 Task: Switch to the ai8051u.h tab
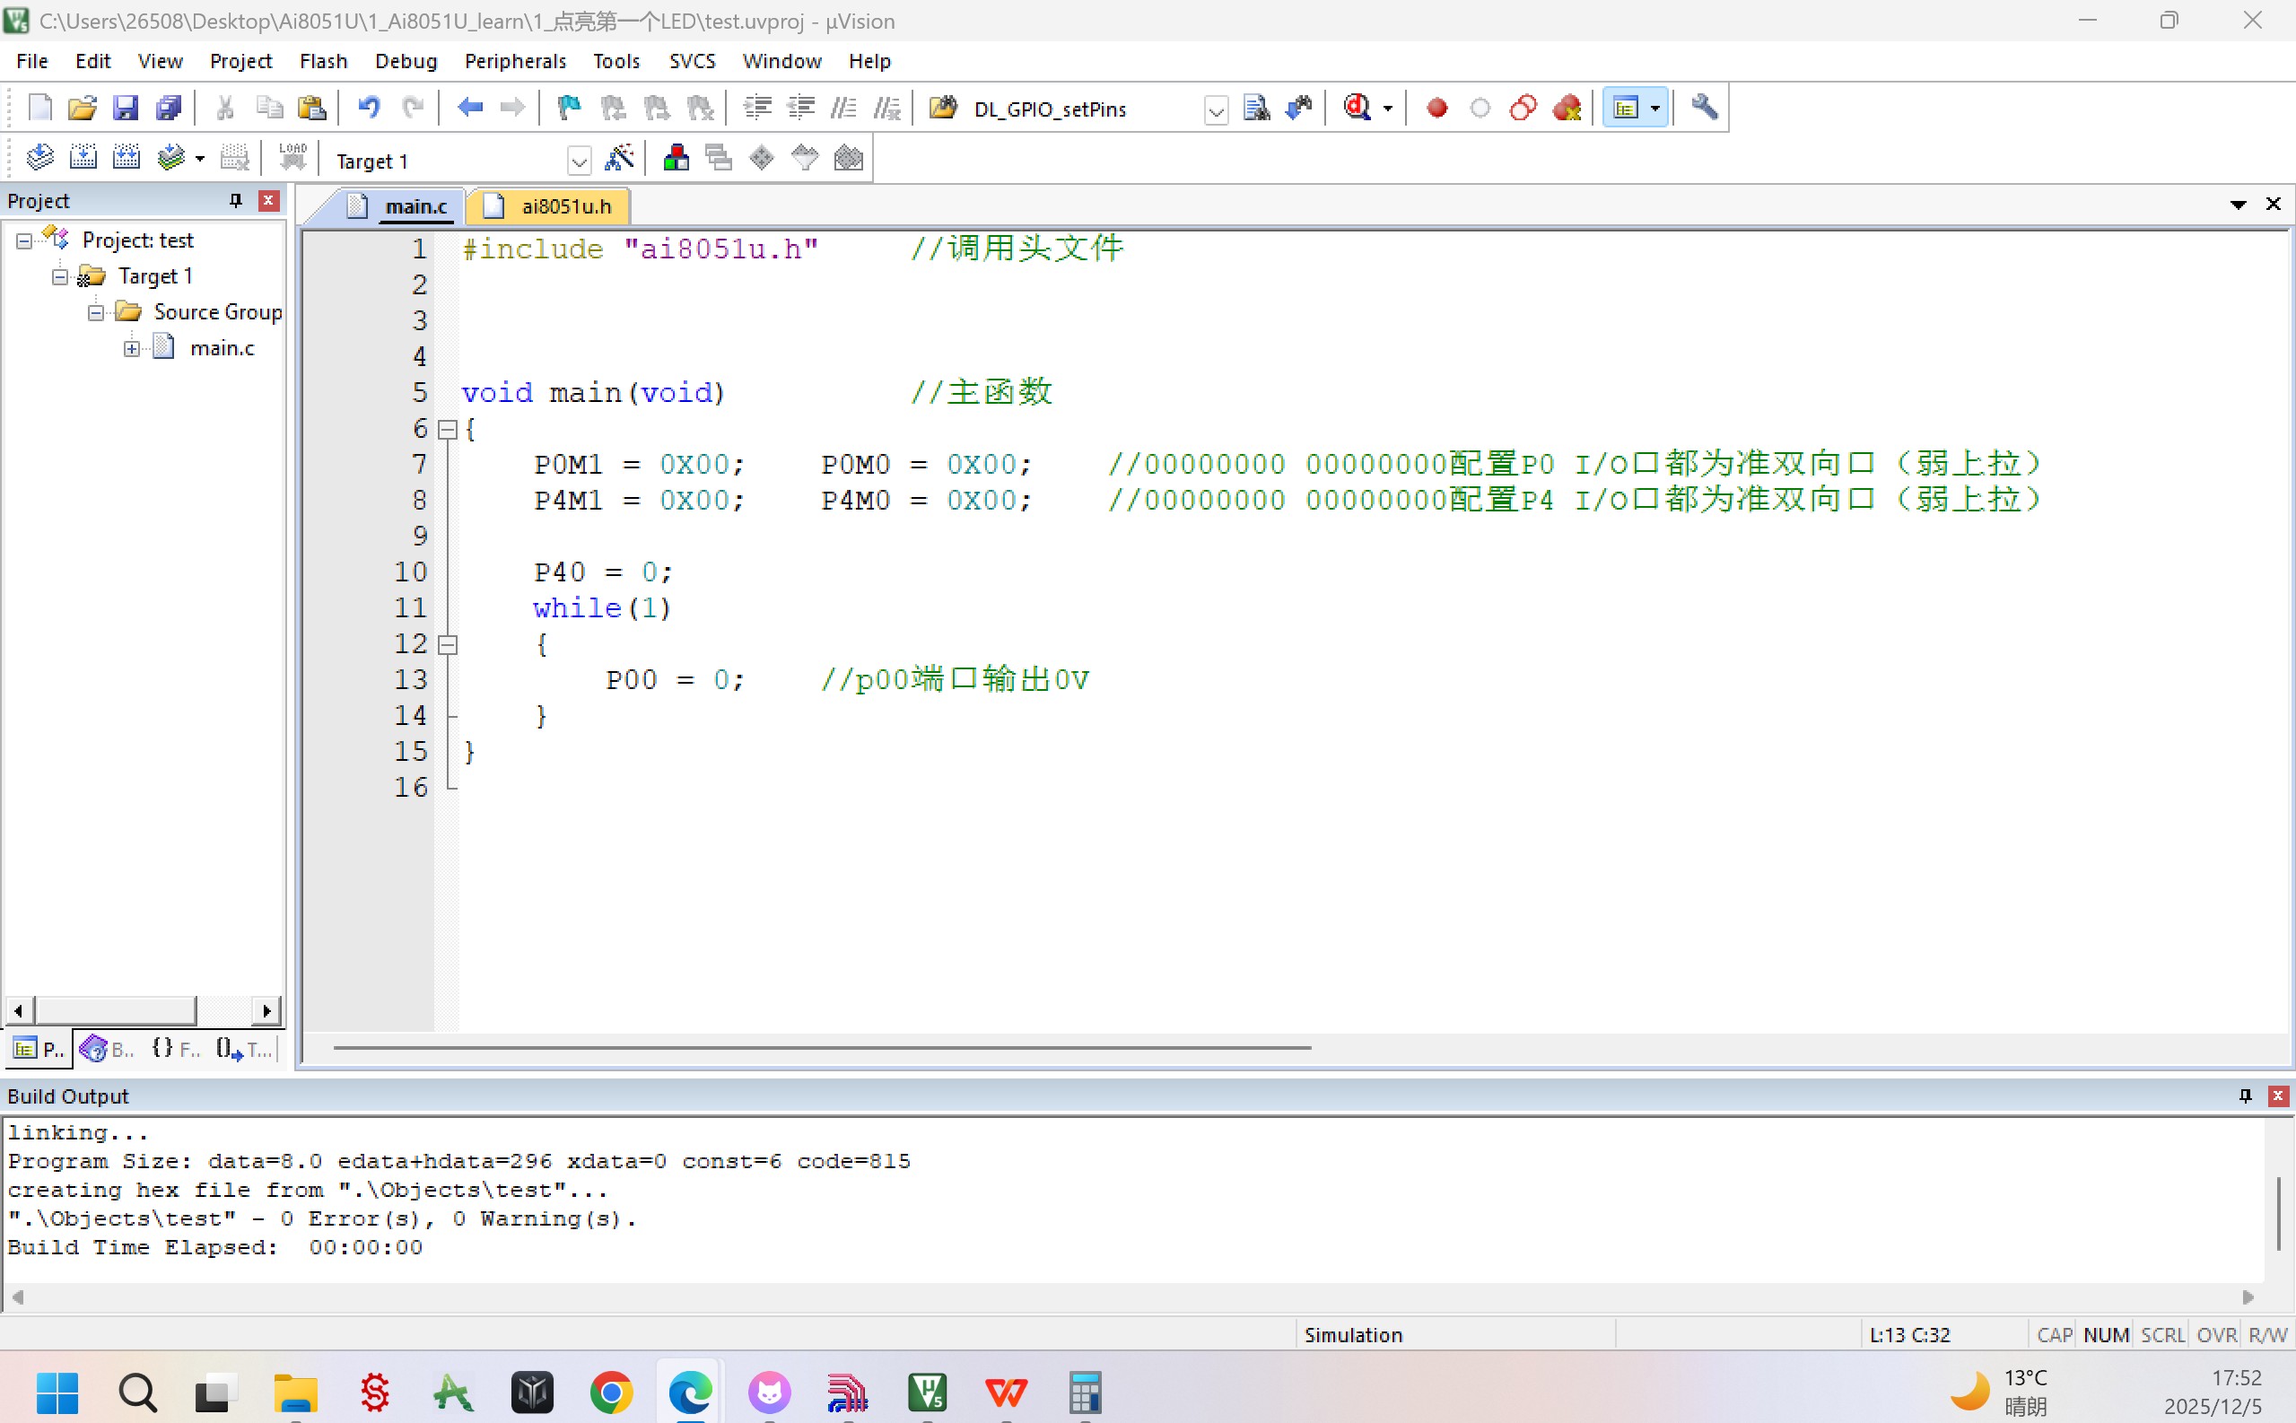(564, 206)
